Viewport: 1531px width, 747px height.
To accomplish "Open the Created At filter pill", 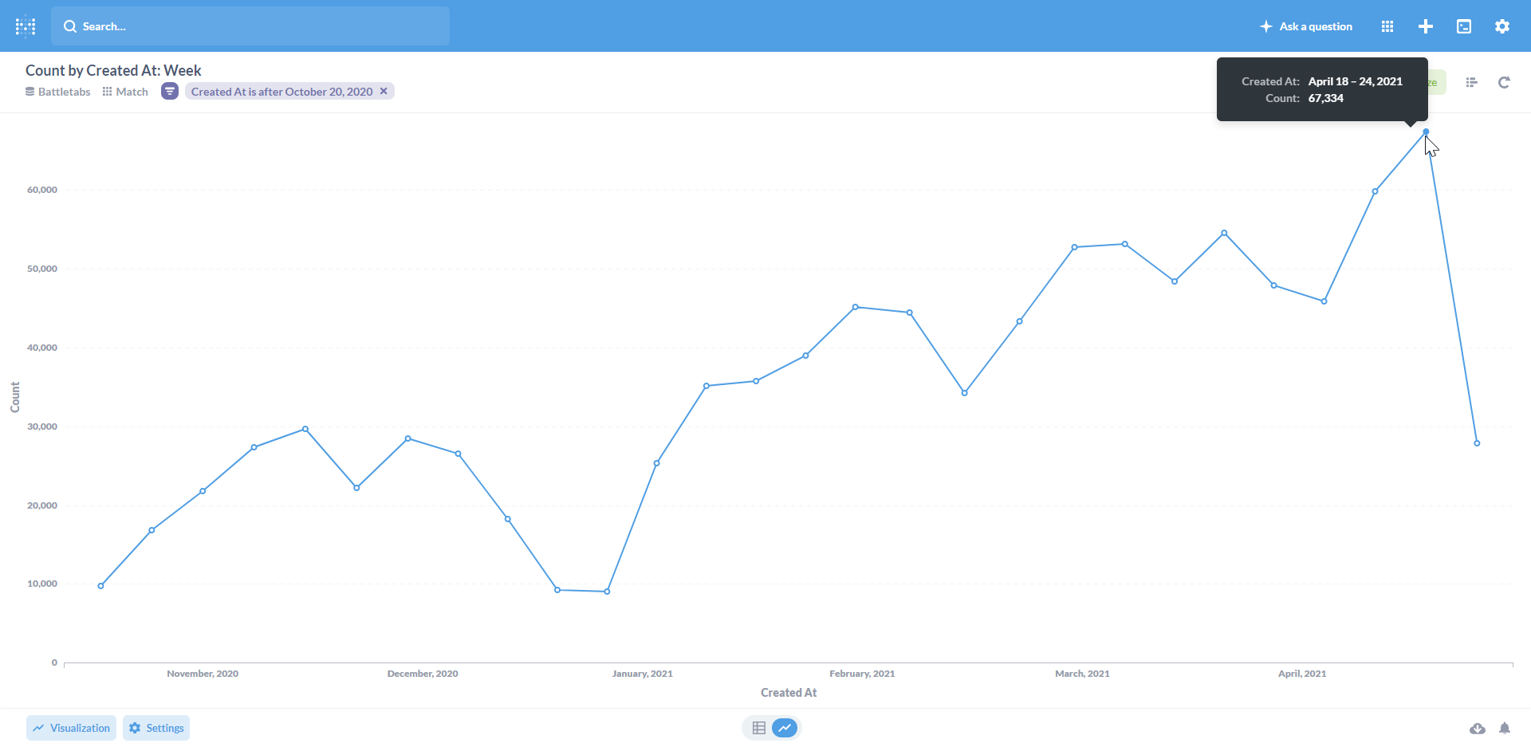I will coord(281,92).
